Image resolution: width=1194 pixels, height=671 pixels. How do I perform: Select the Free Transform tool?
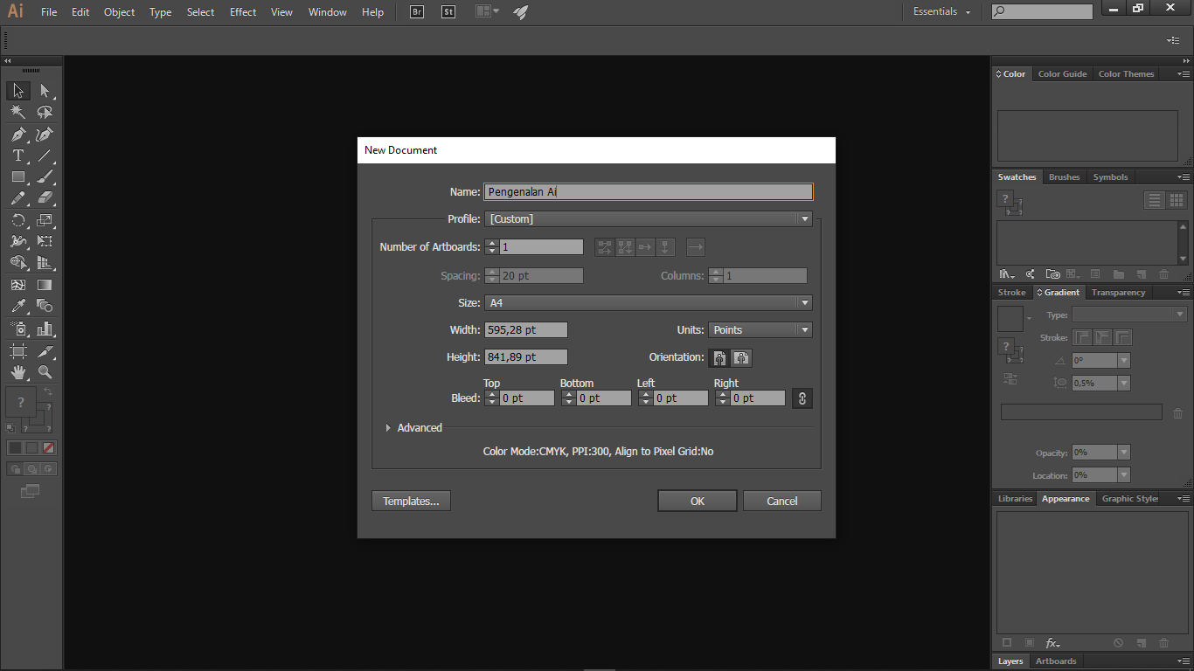pos(45,241)
